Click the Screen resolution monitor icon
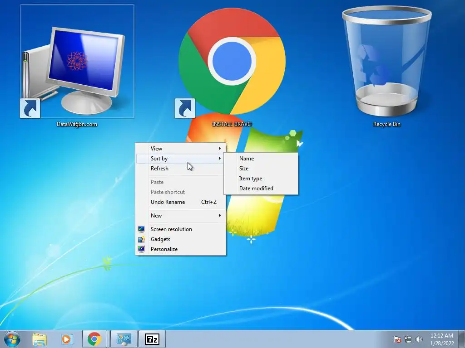 [x=142, y=229]
